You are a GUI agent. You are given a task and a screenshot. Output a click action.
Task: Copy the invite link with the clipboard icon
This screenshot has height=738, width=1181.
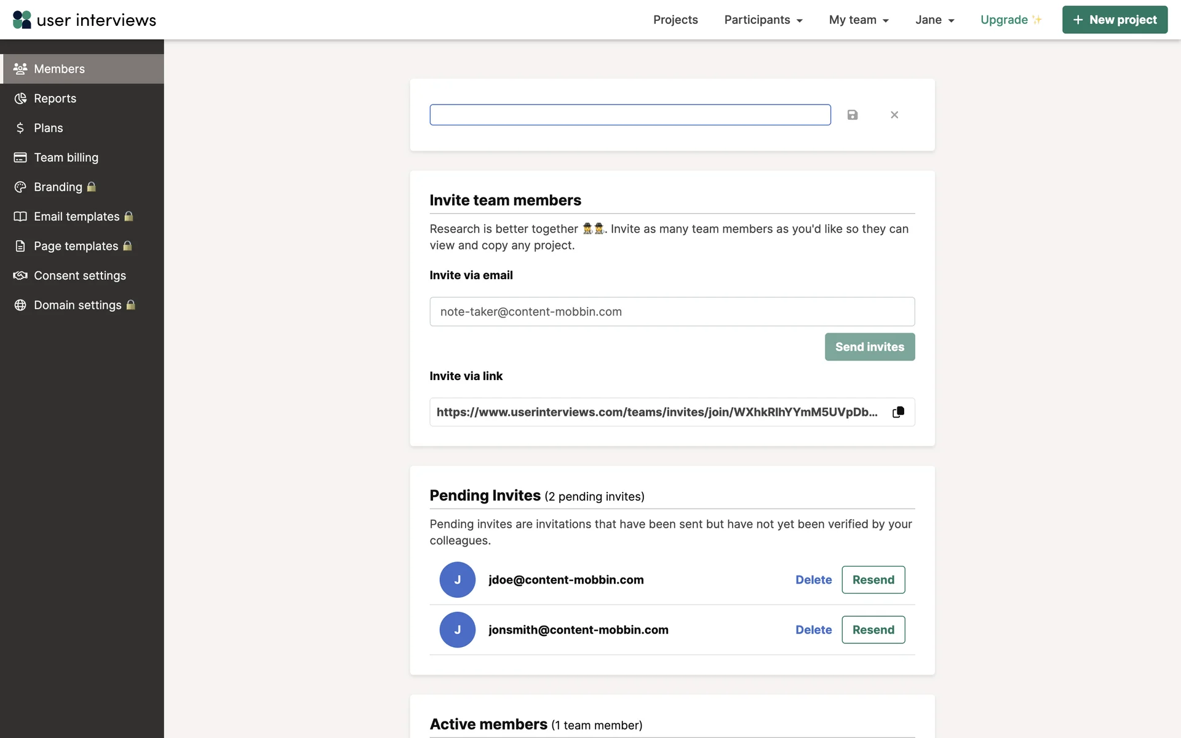pos(898,412)
